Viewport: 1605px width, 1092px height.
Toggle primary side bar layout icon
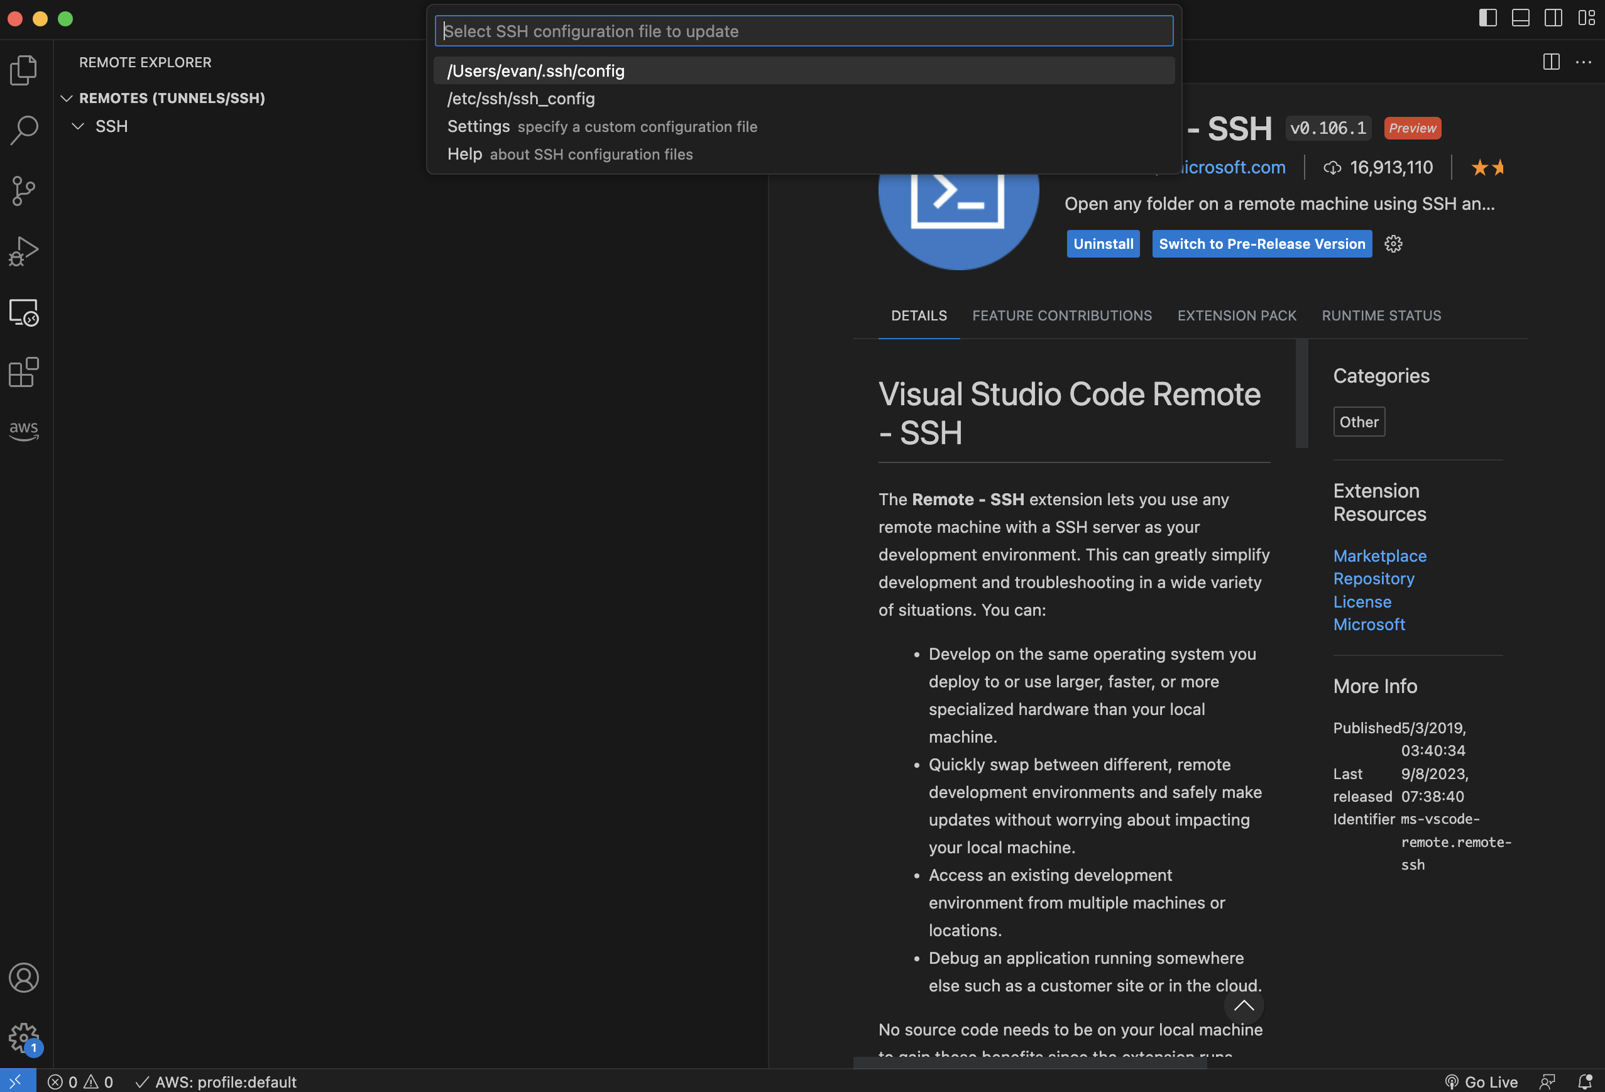(x=1487, y=18)
